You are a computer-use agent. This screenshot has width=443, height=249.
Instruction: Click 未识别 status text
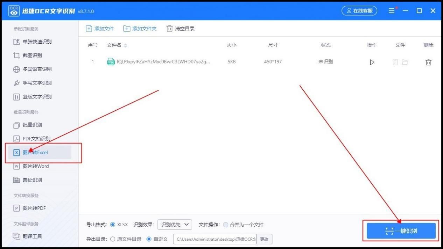pyautogui.click(x=325, y=62)
